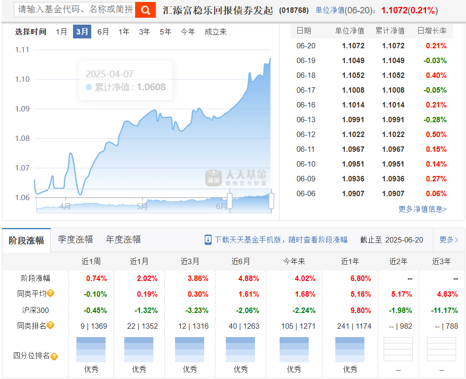The image size is (466, 379).
Task: Switch to the 年度涨幅 tab
Action: (x=123, y=240)
